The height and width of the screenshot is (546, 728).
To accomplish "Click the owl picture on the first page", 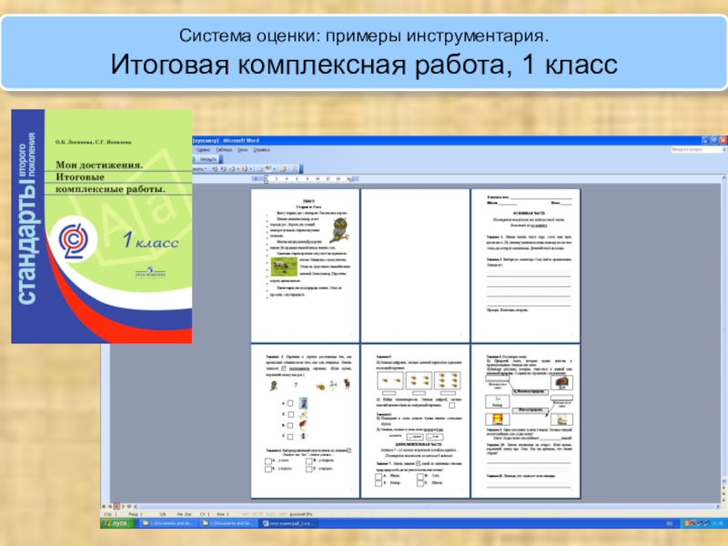I will (341, 228).
